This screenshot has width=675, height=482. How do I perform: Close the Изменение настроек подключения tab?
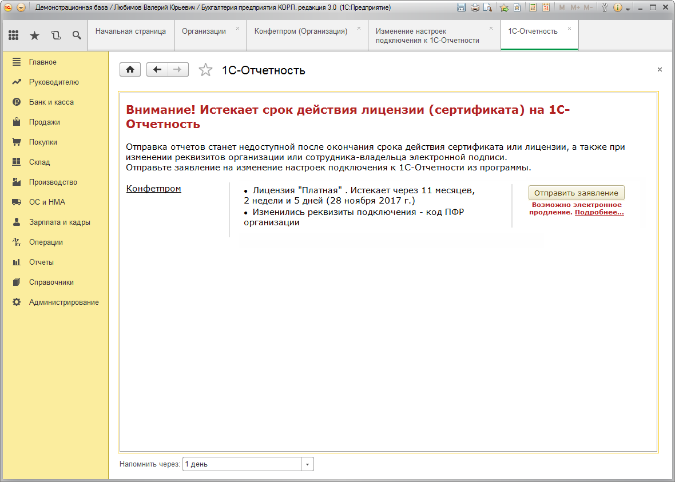tap(491, 28)
